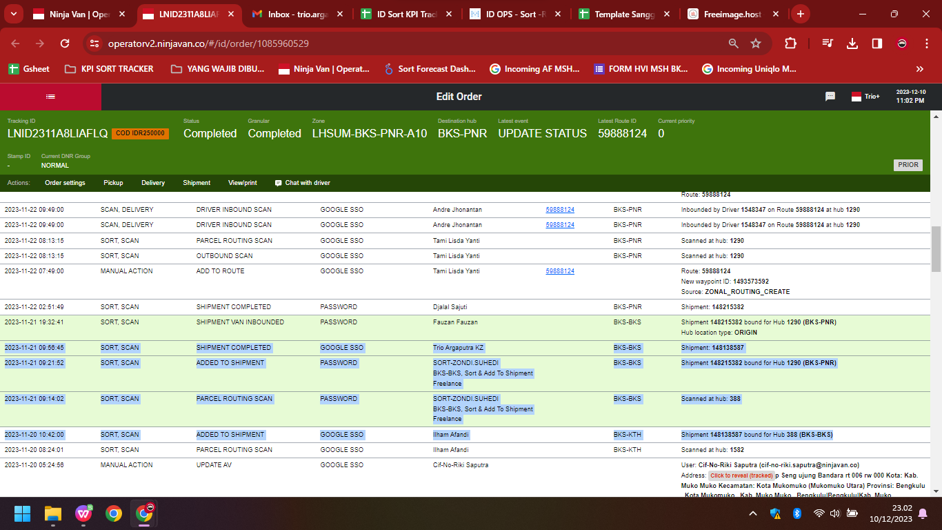Toggle the browser side panel icon
Image resolution: width=942 pixels, height=530 pixels.
(877, 43)
